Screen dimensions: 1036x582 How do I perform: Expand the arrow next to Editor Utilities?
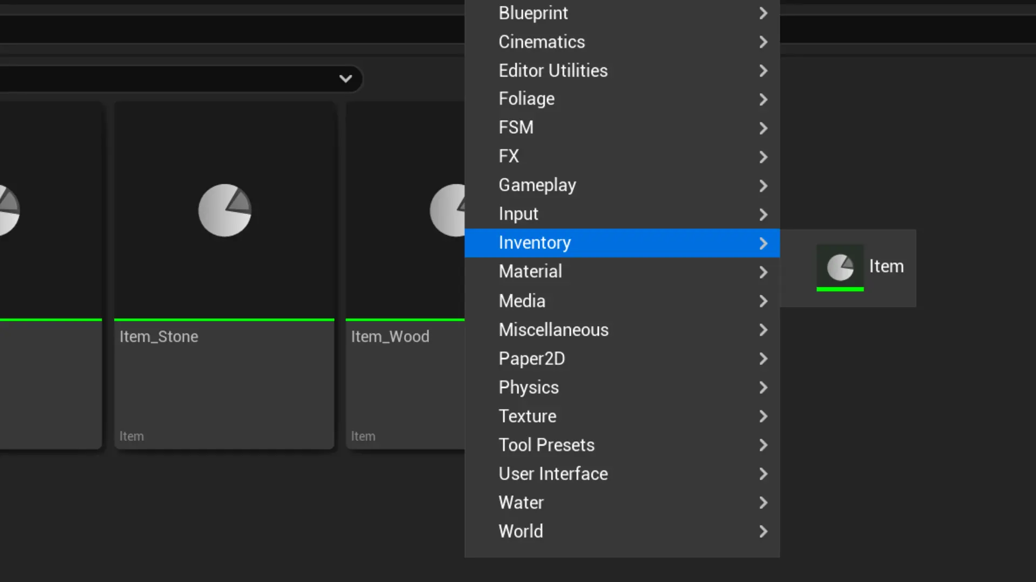(763, 71)
